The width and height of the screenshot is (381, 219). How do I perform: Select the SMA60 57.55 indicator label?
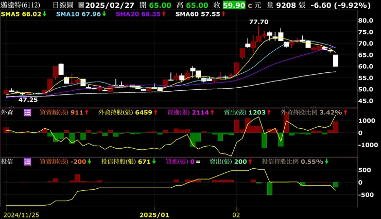198,14
